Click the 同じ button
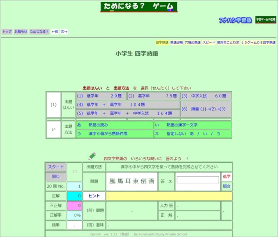 coord(56,177)
